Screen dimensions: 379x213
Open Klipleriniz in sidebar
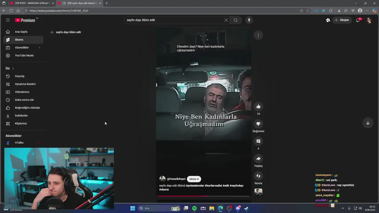(23, 123)
